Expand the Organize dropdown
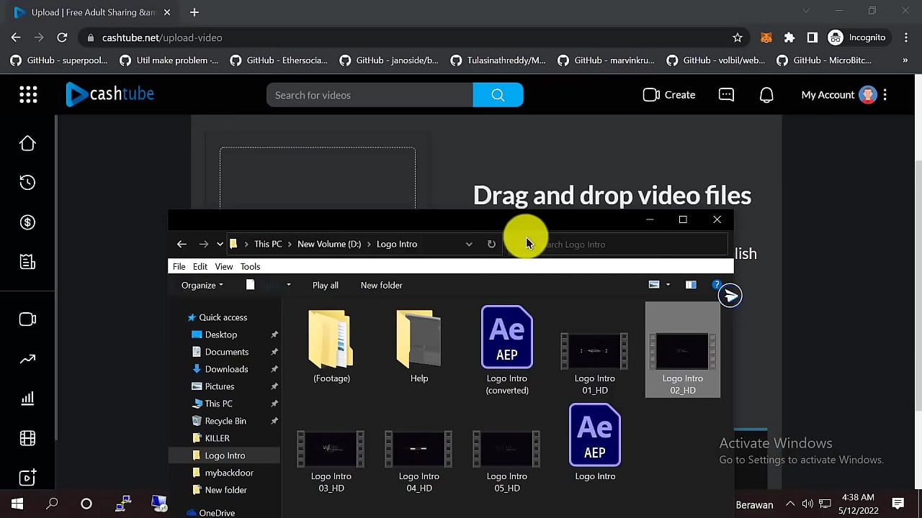Image resolution: width=922 pixels, height=518 pixels. (x=202, y=285)
